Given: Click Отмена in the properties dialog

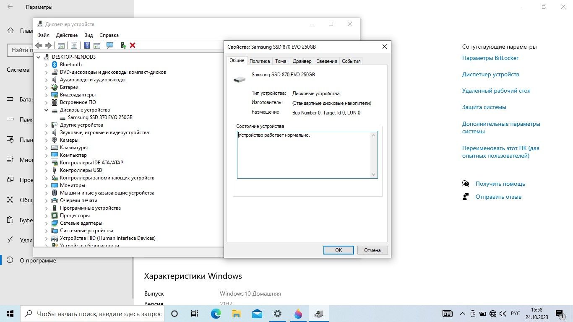Looking at the screenshot, I should pos(372,250).
